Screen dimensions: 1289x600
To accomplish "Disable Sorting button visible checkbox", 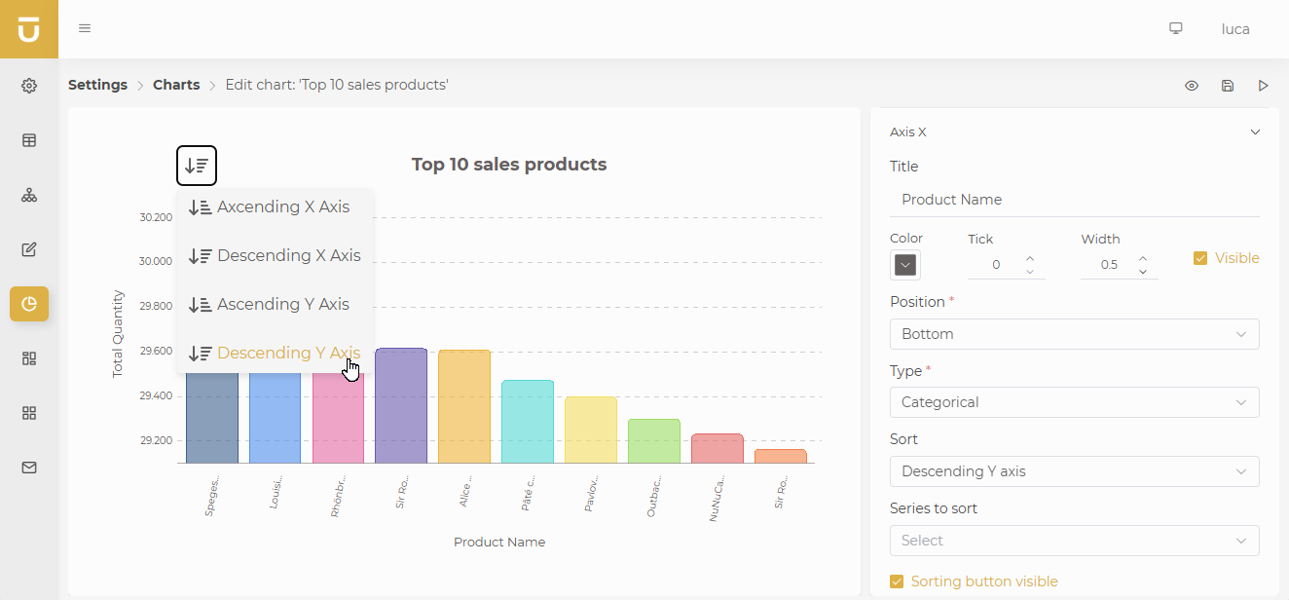I will [897, 581].
